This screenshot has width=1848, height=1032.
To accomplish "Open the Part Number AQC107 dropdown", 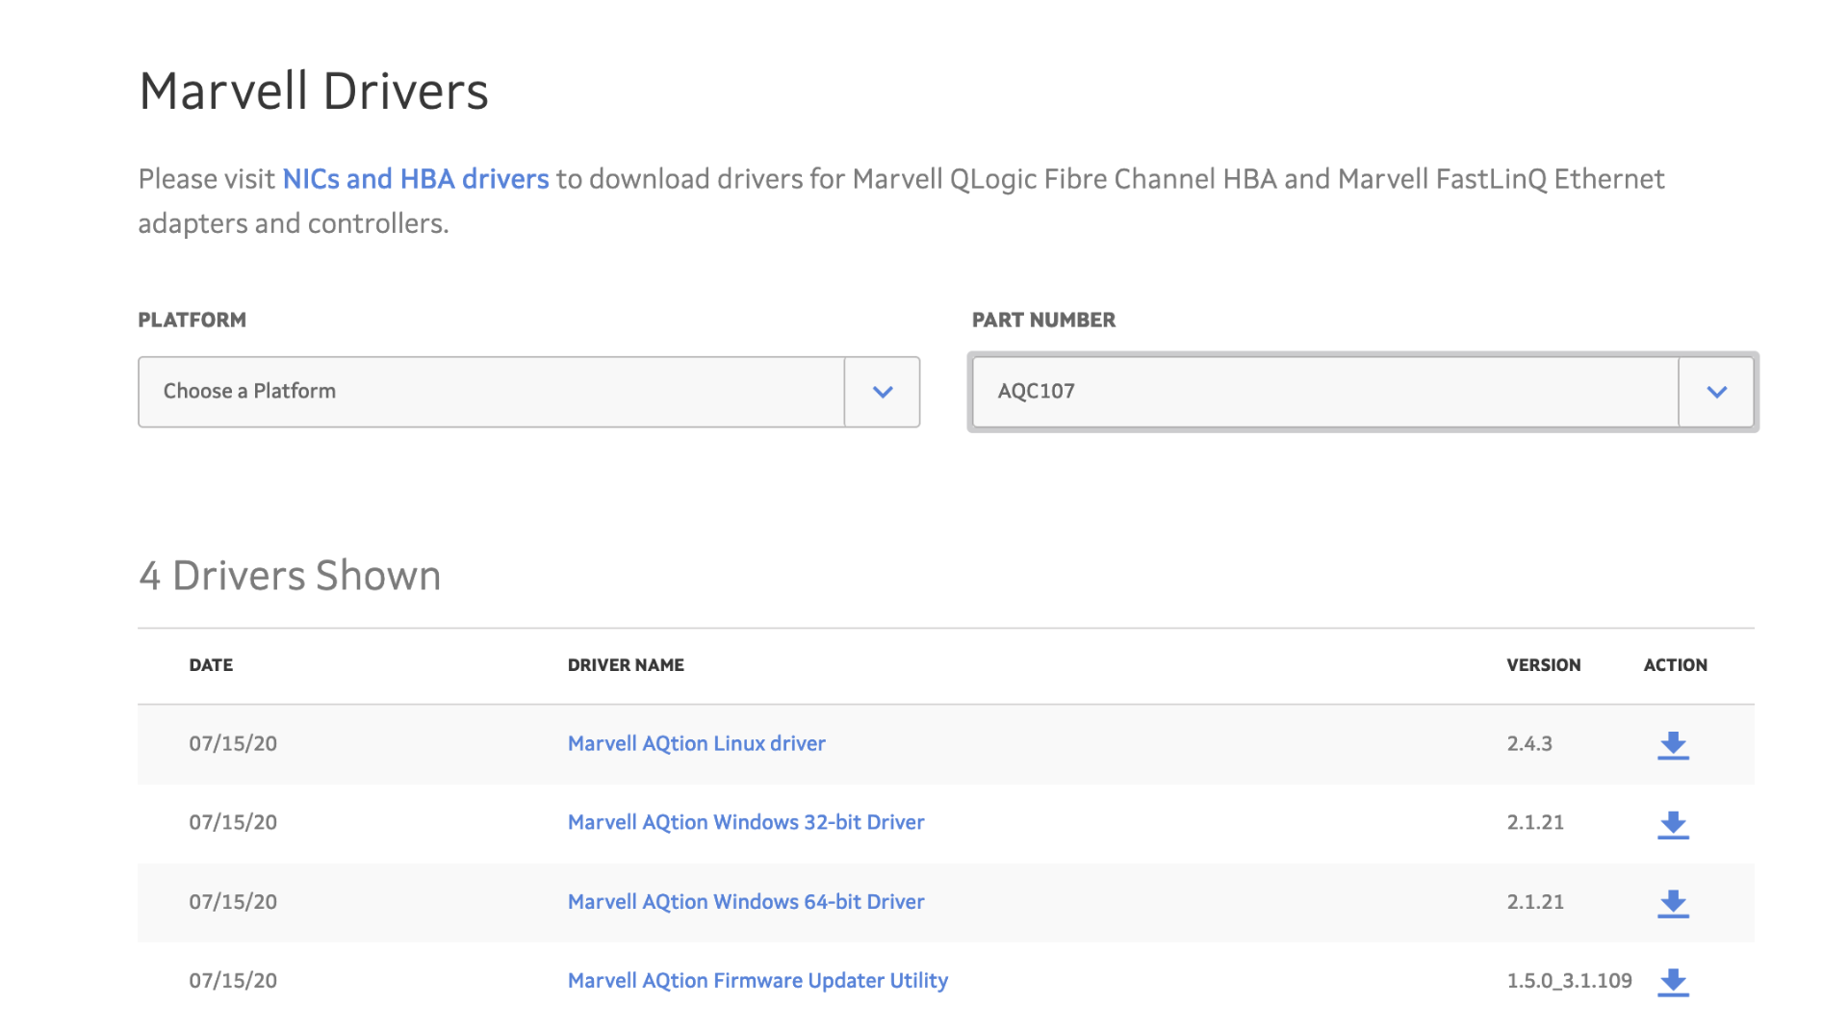I will (x=1363, y=392).
